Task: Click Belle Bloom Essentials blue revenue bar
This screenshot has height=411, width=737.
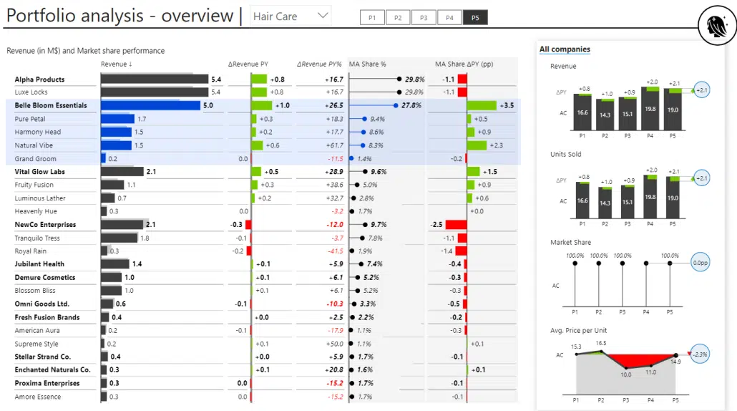Action: (x=150, y=105)
